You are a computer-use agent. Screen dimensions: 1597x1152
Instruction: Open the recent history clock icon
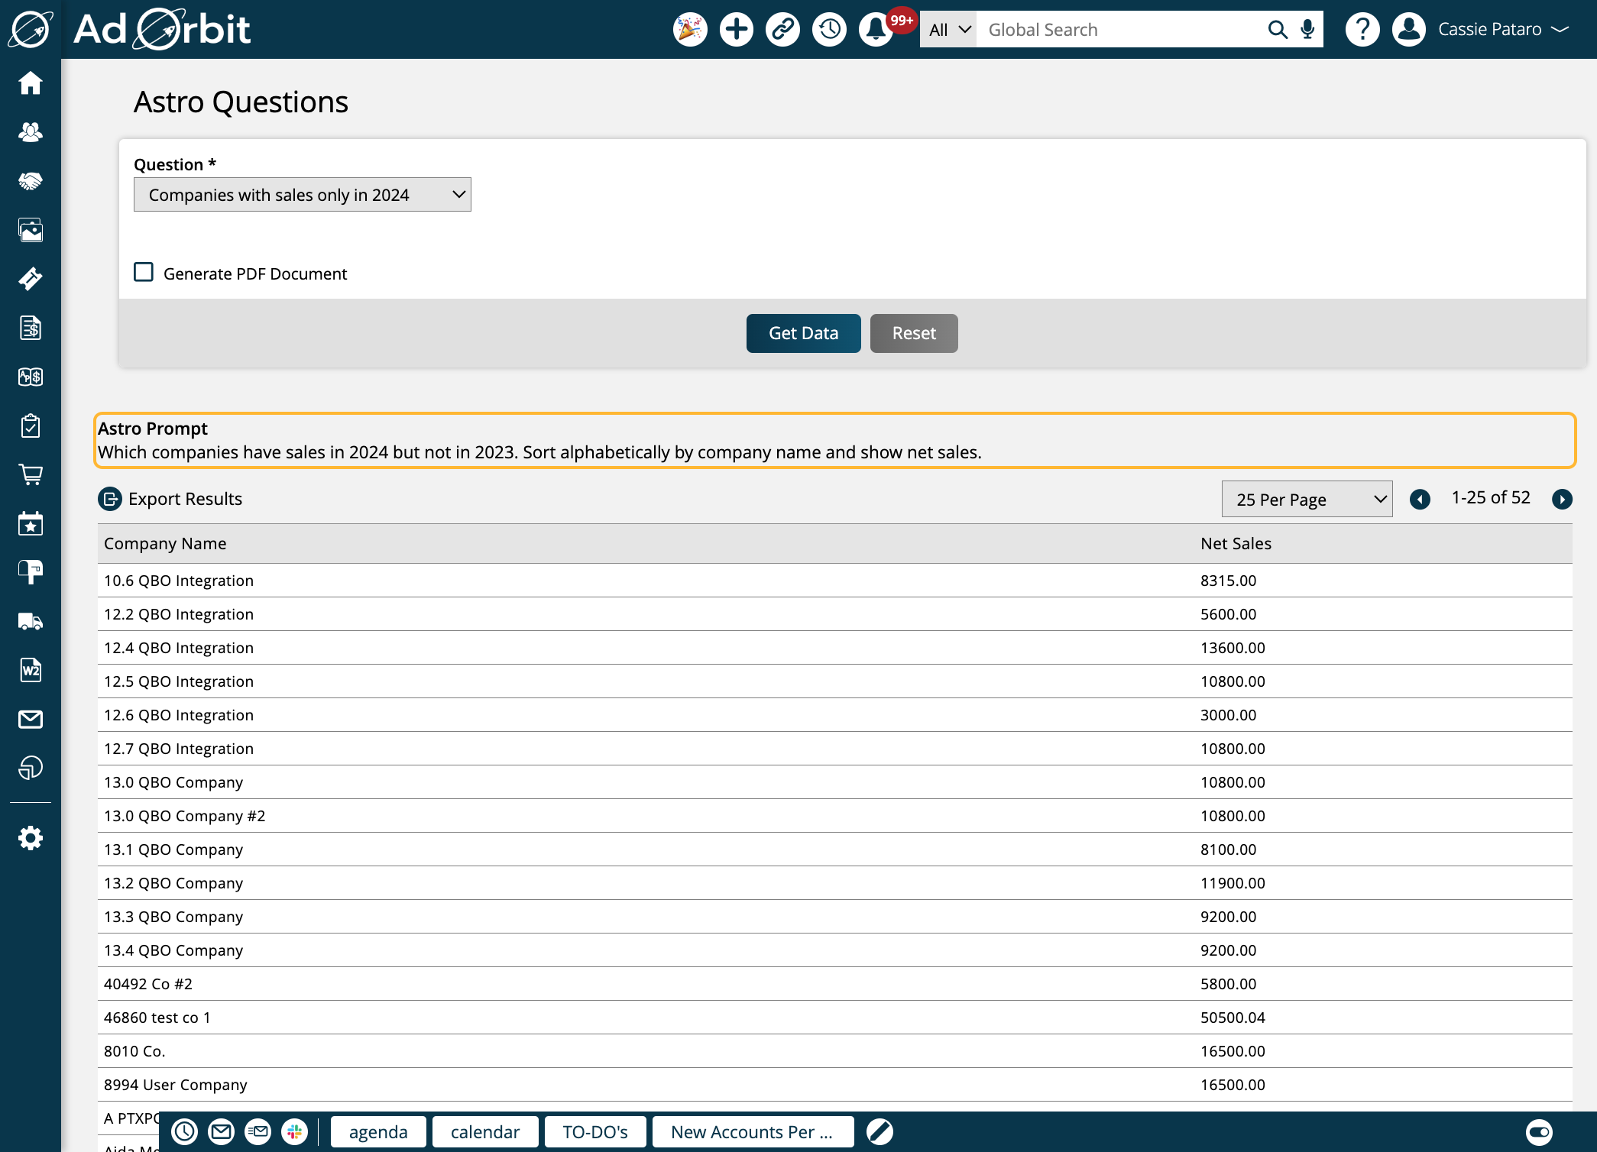point(830,30)
